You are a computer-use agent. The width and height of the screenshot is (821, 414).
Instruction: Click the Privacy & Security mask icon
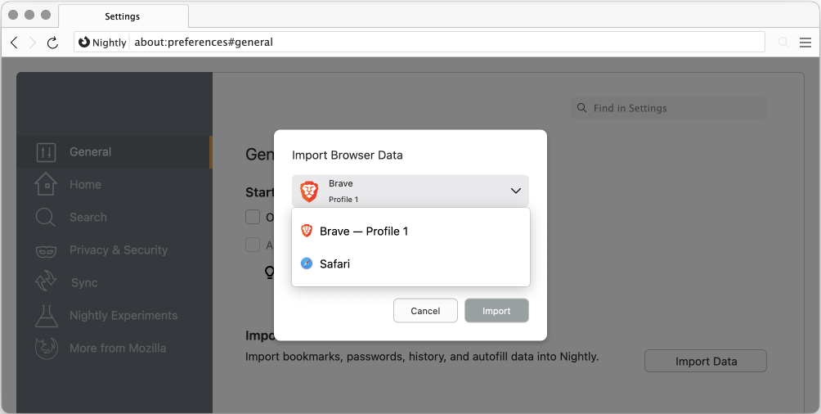coord(46,250)
